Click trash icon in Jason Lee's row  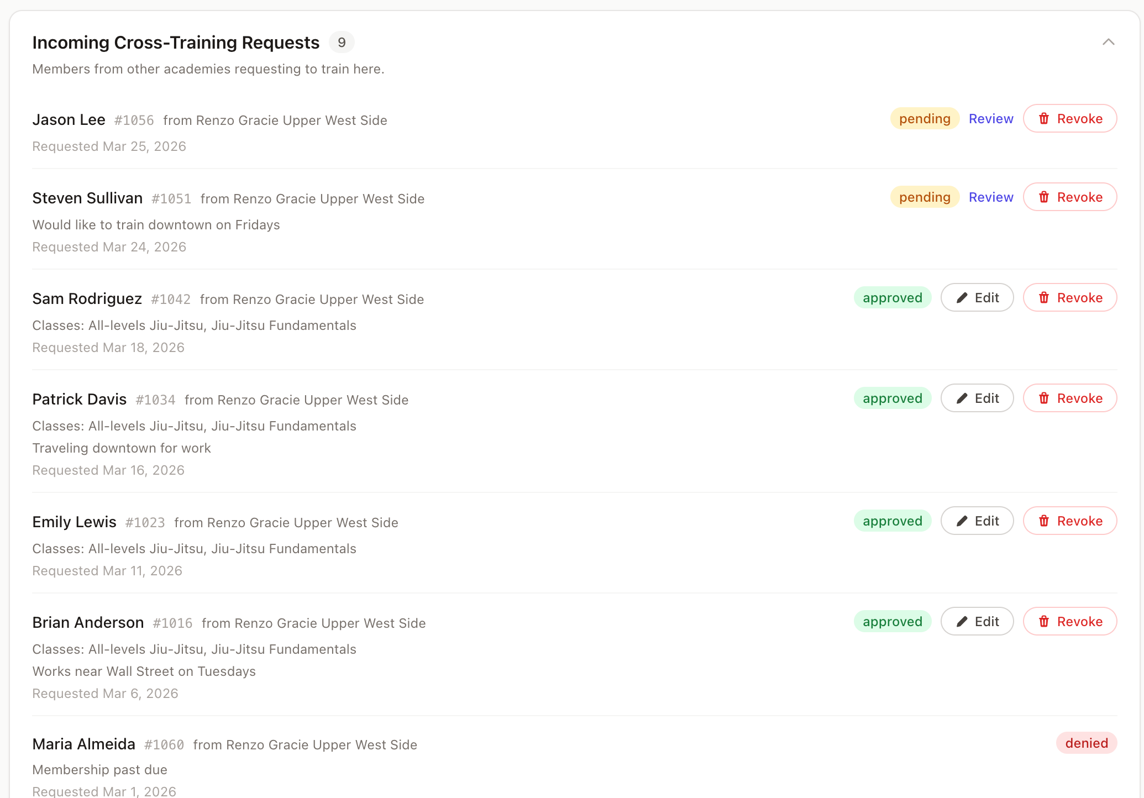(1044, 119)
